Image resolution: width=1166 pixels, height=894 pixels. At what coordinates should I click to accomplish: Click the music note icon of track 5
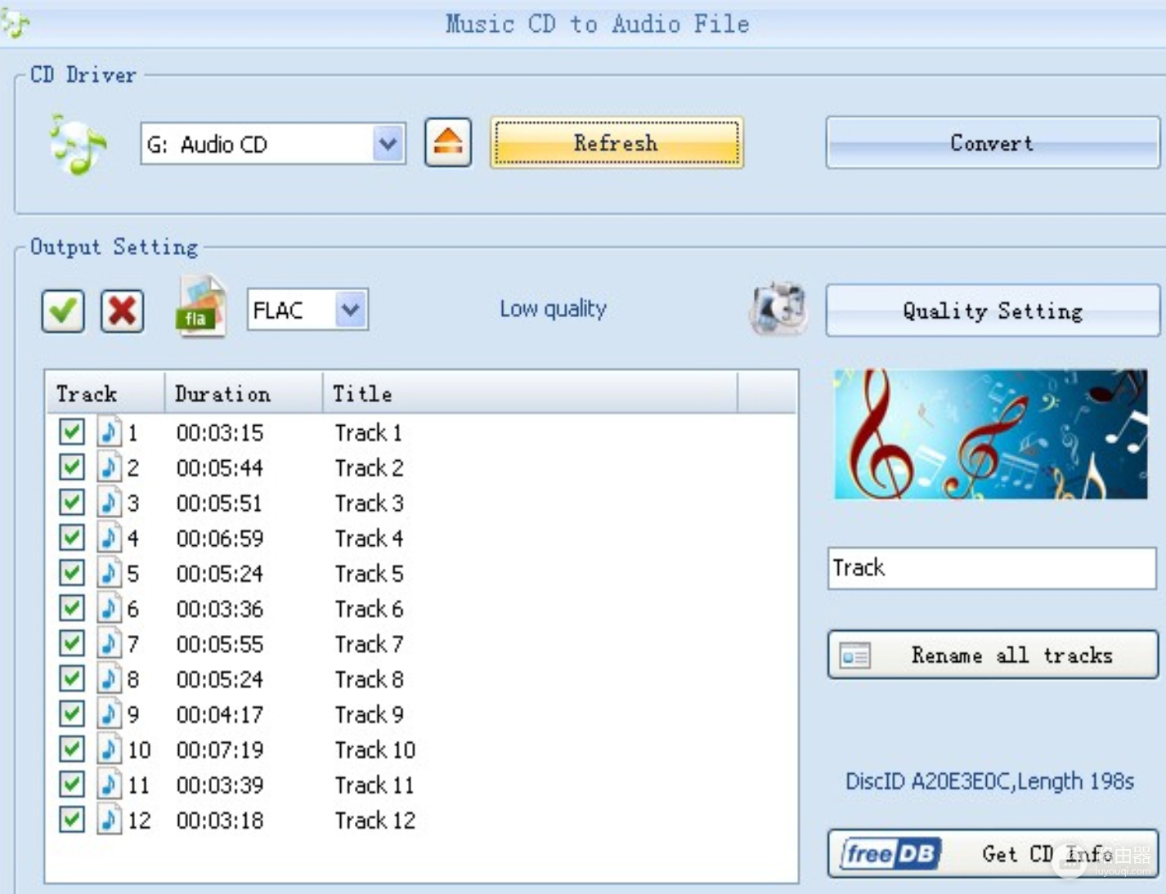110,572
